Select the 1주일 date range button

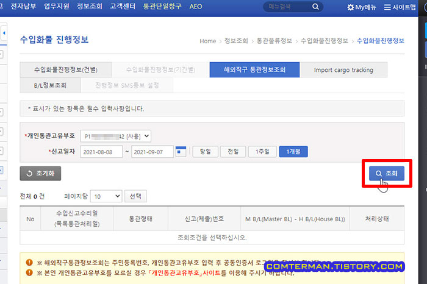(262, 152)
